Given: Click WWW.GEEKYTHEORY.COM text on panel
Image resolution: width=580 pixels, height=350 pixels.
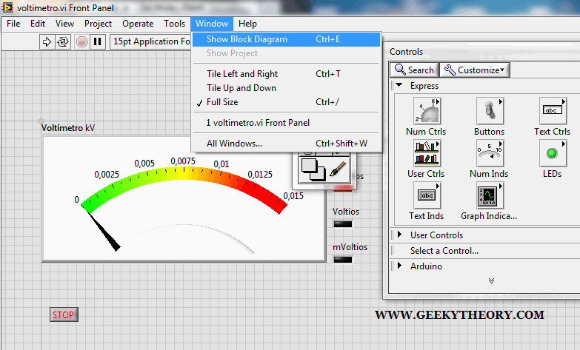Looking at the screenshot, I should 459,315.
